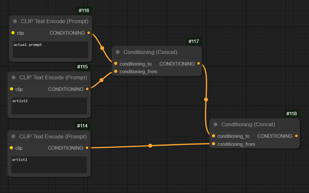
Task: Click CONDITIONING output label on node #118
Action: click(275, 136)
